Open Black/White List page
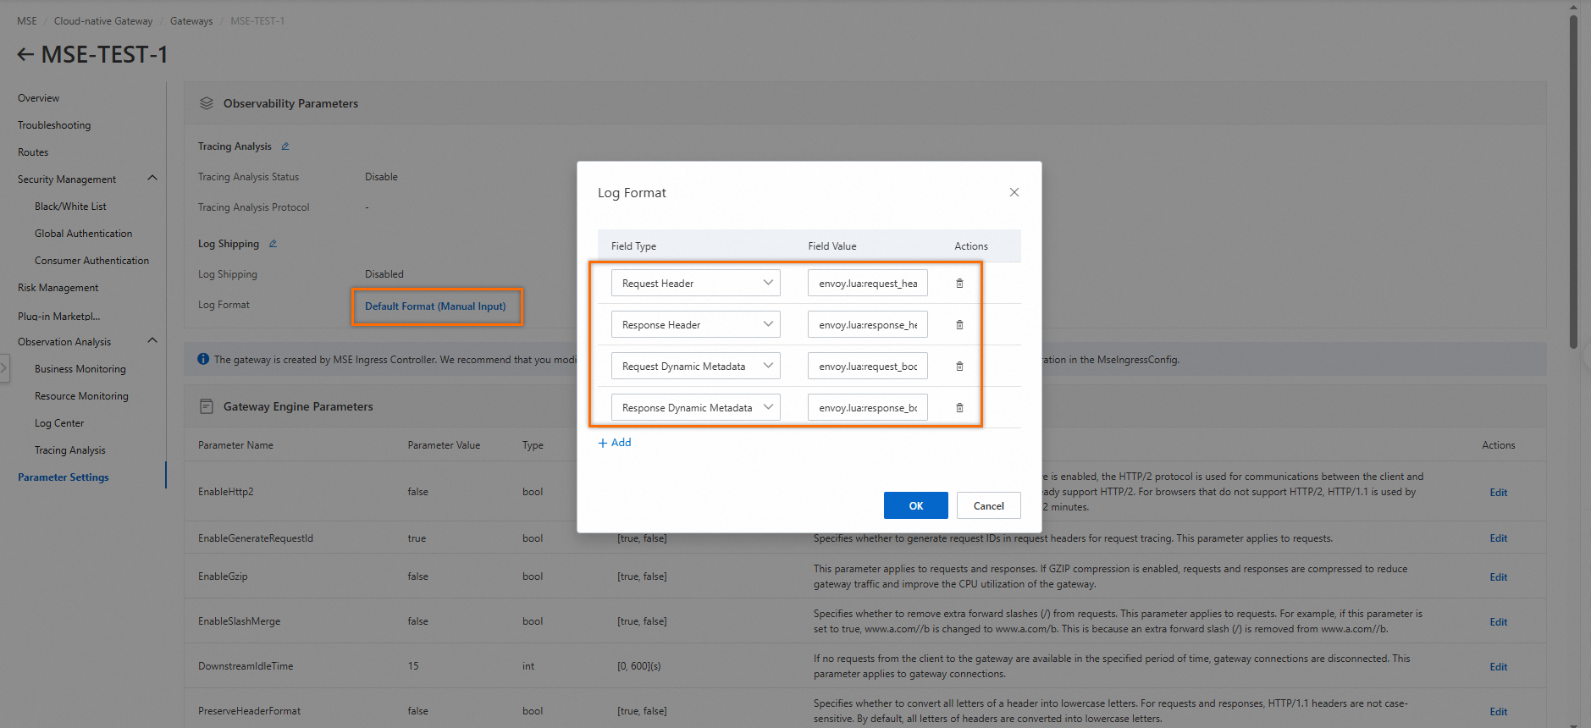 coord(70,207)
